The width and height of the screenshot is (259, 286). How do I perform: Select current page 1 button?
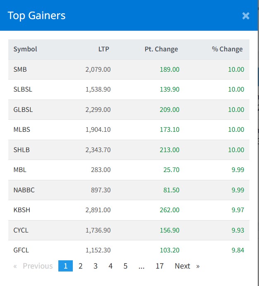coord(65,266)
